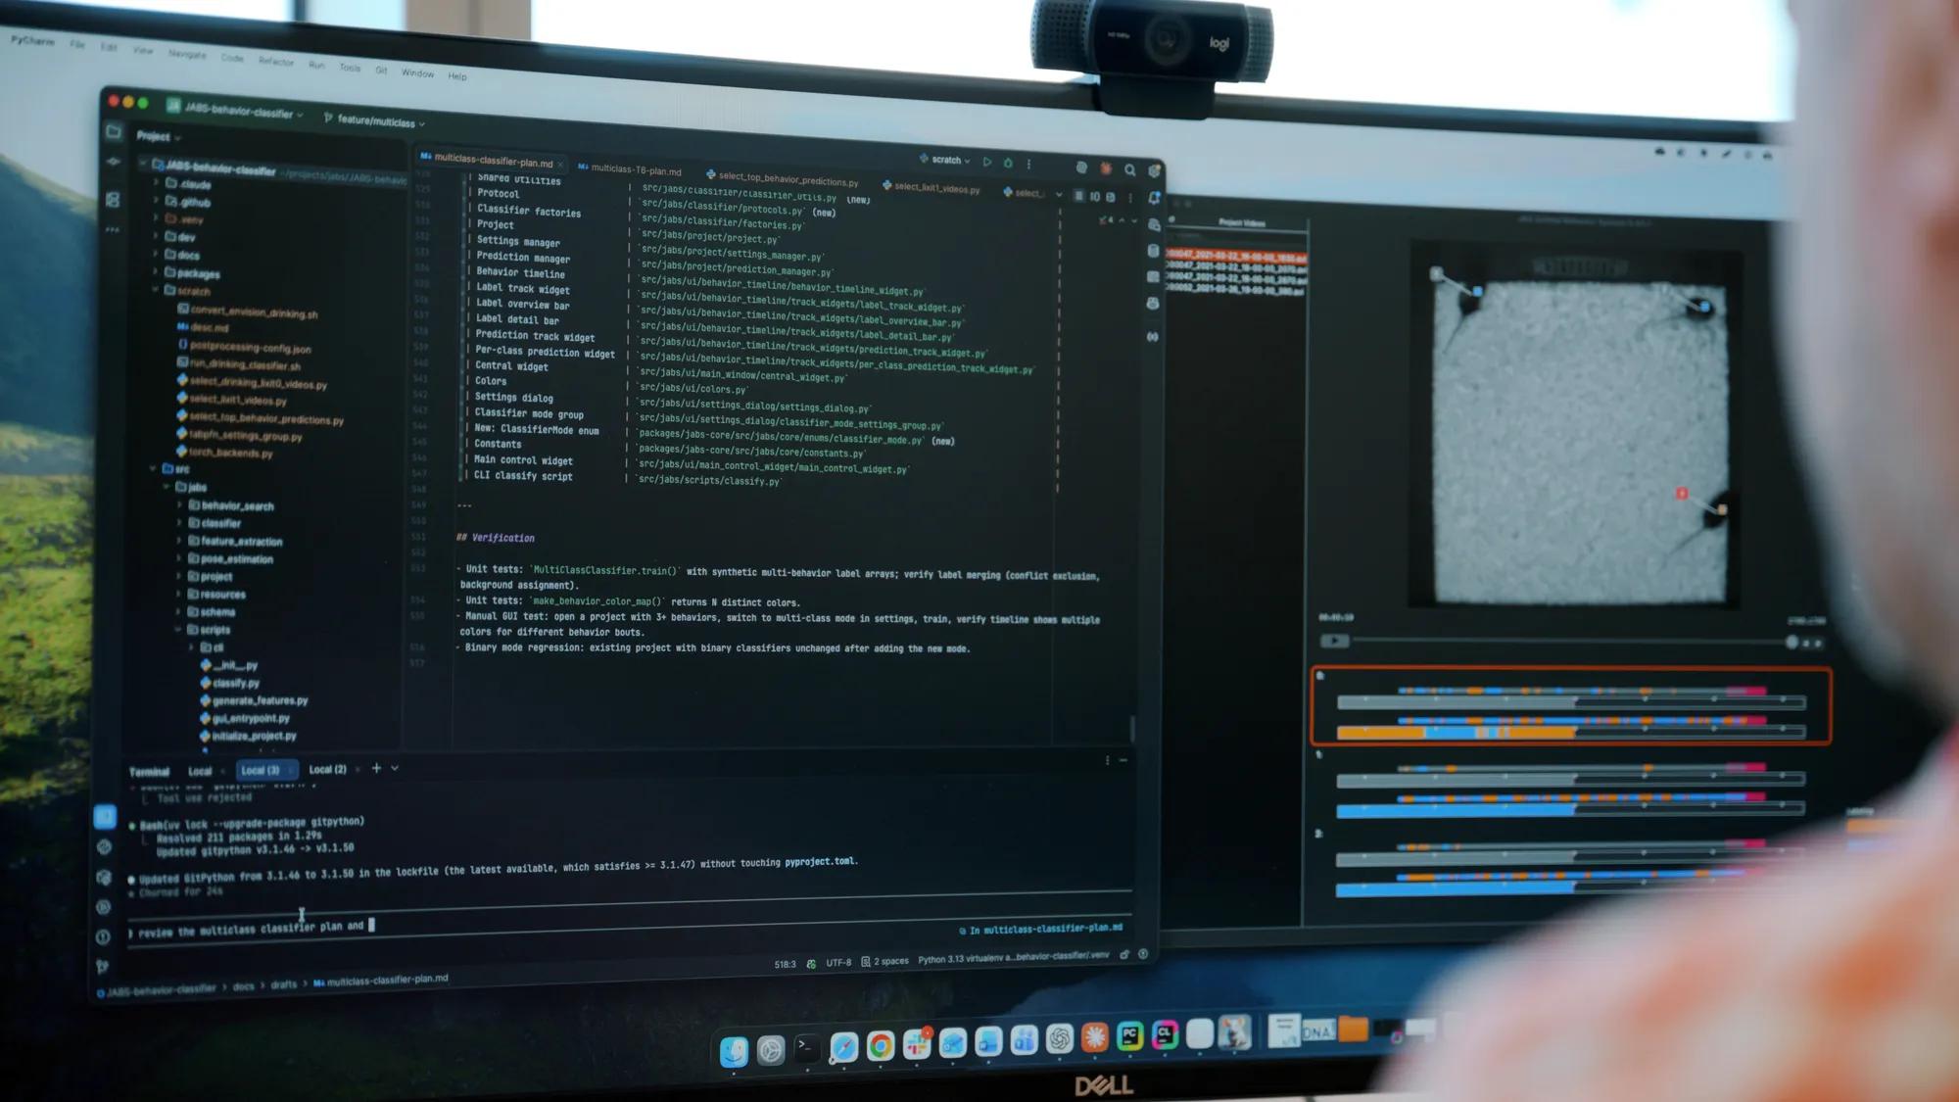Open select_top_behavior_predictions.py editor tab
Viewport: 1959px width, 1102px height.
pos(783,177)
